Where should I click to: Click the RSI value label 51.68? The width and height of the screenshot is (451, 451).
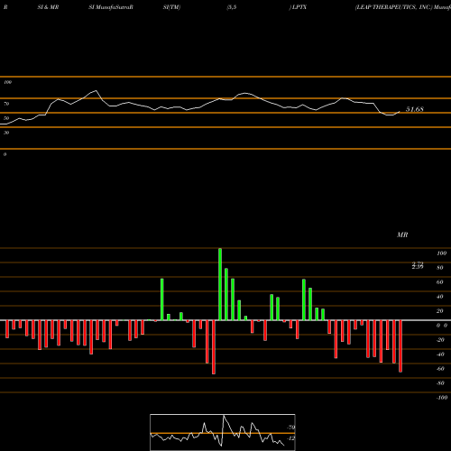[415, 109]
